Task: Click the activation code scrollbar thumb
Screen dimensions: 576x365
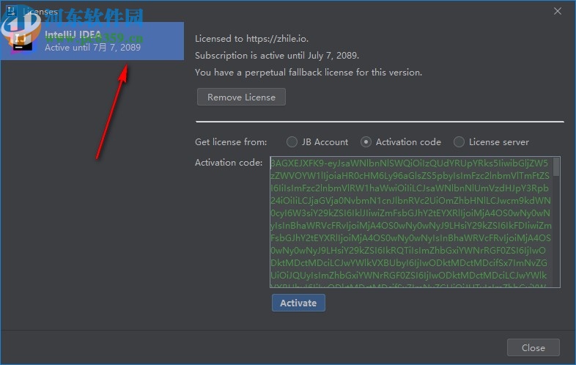Action: point(556,166)
